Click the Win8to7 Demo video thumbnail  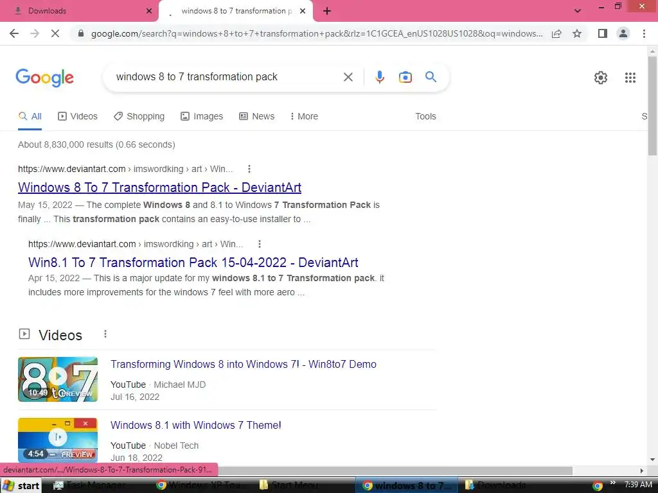coord(58,379)
